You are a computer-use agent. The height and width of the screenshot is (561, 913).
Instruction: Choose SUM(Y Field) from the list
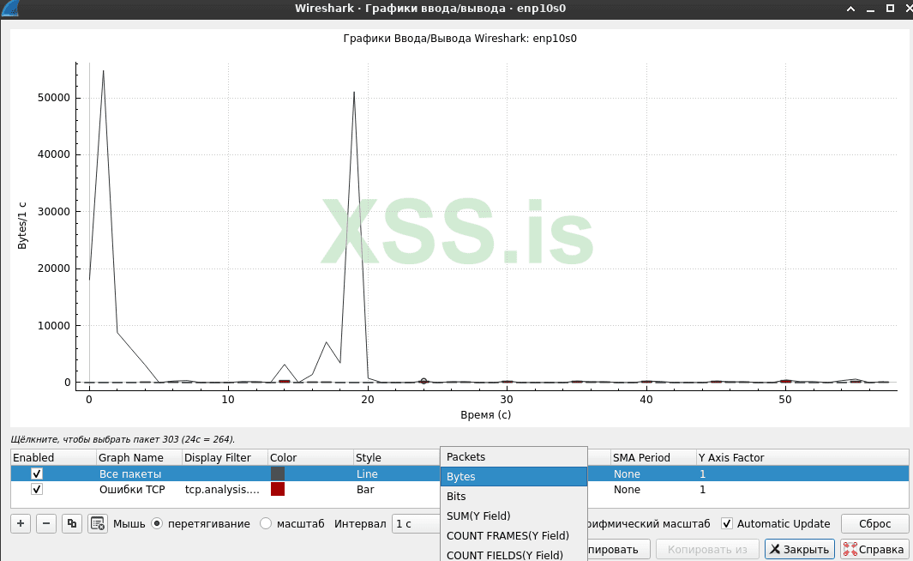[514, 516]
